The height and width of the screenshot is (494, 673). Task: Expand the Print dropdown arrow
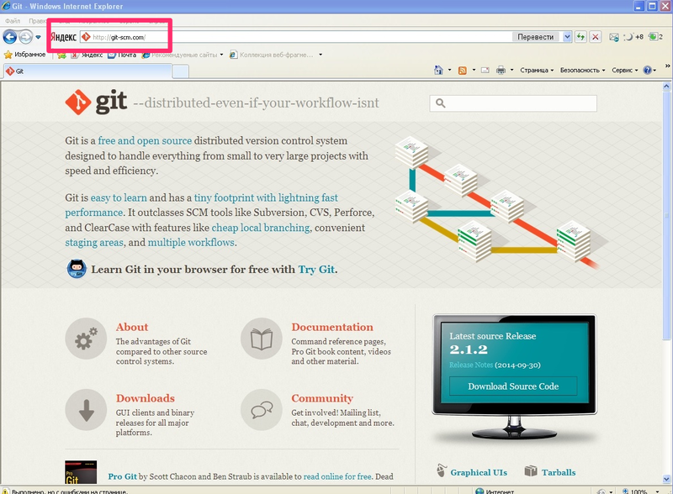click(511, 70)
